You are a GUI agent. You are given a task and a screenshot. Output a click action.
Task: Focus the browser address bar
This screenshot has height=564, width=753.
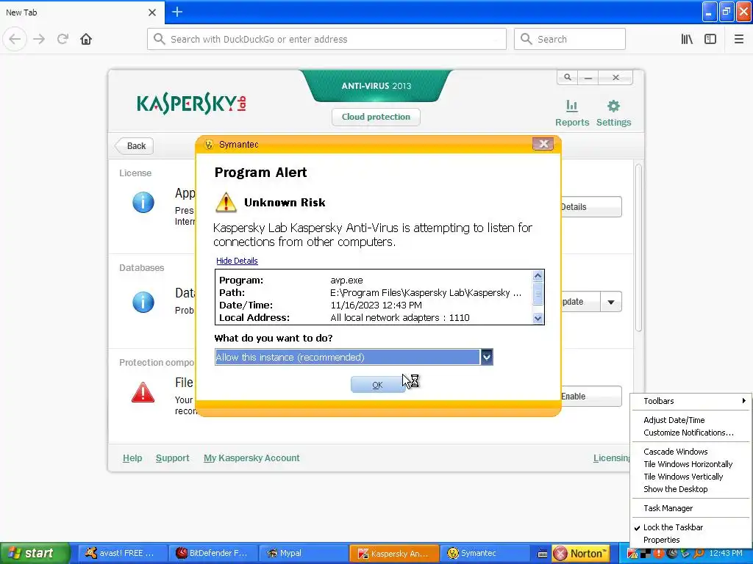[326, 40]
